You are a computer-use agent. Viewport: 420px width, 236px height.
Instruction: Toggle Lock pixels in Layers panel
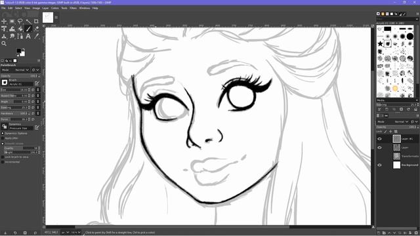(385, 132)
